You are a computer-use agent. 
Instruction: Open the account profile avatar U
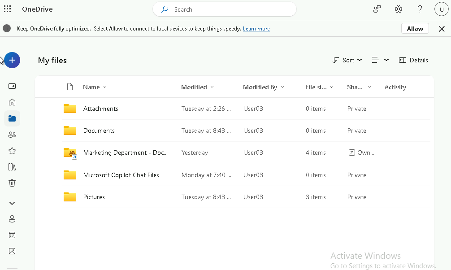(442, 9)
